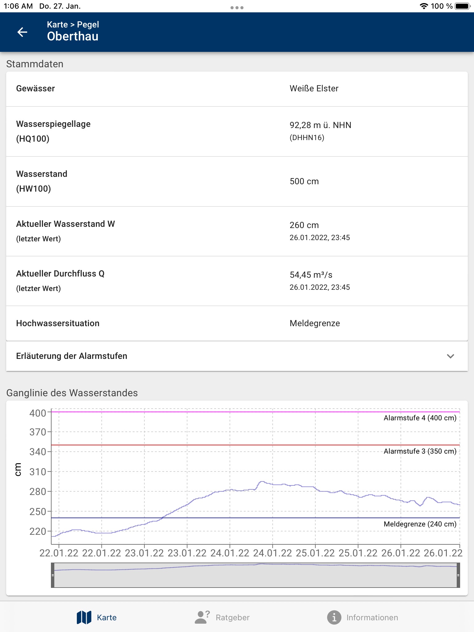The width and height of the screenshot is (474, 632).
Task: Tap the back arrow in header
Action: point(22,32)
